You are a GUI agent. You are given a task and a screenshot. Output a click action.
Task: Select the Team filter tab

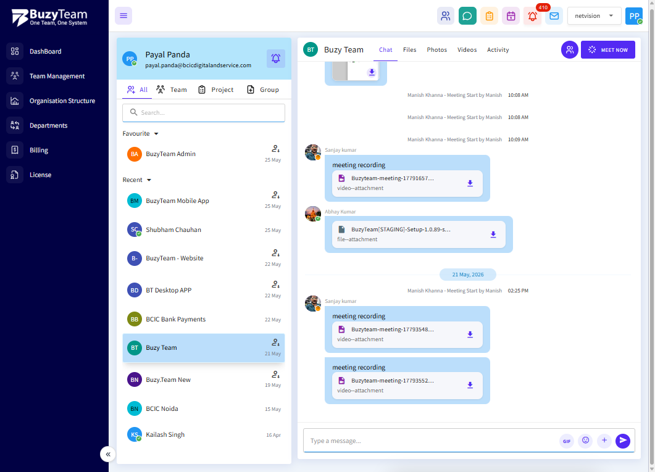coord(171,89)
